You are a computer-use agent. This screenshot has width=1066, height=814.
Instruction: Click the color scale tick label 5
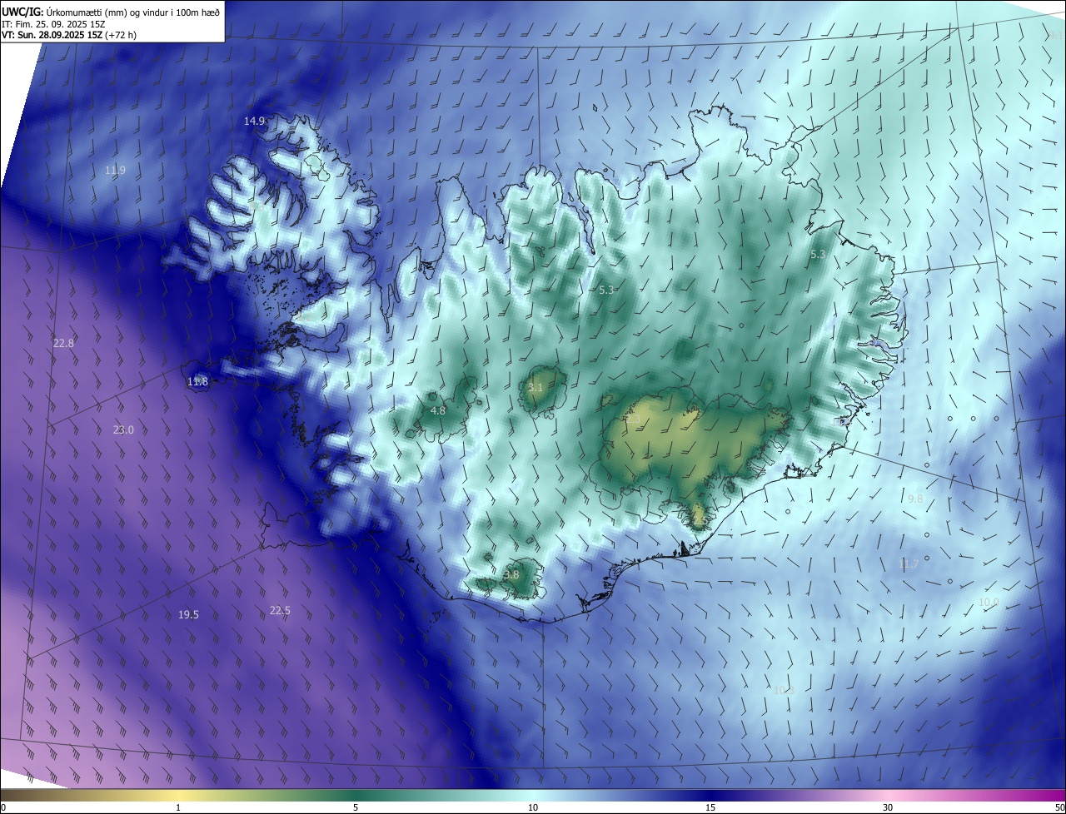click(x=356, y=807)
